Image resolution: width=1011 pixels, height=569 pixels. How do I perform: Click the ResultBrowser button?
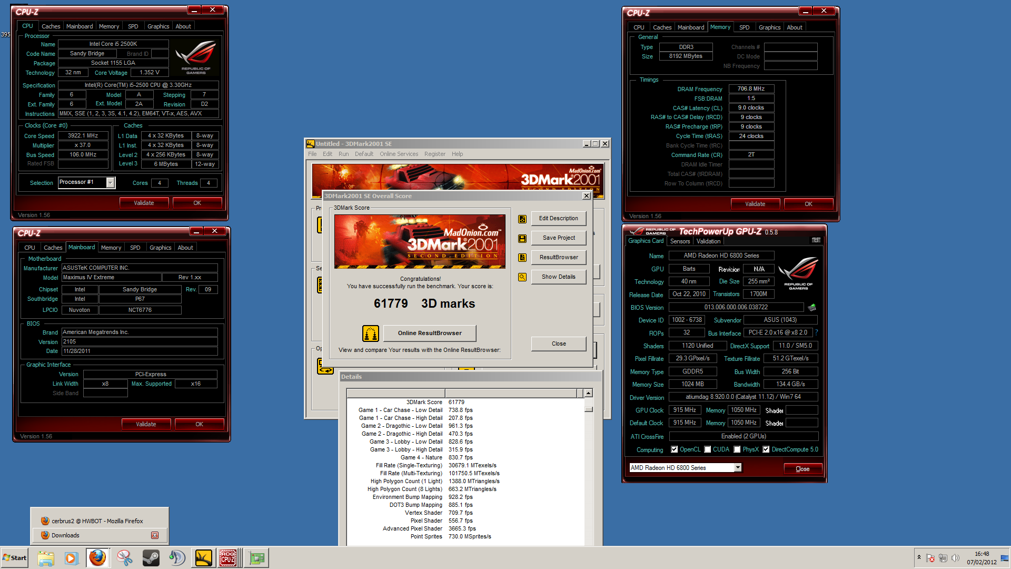558,257
